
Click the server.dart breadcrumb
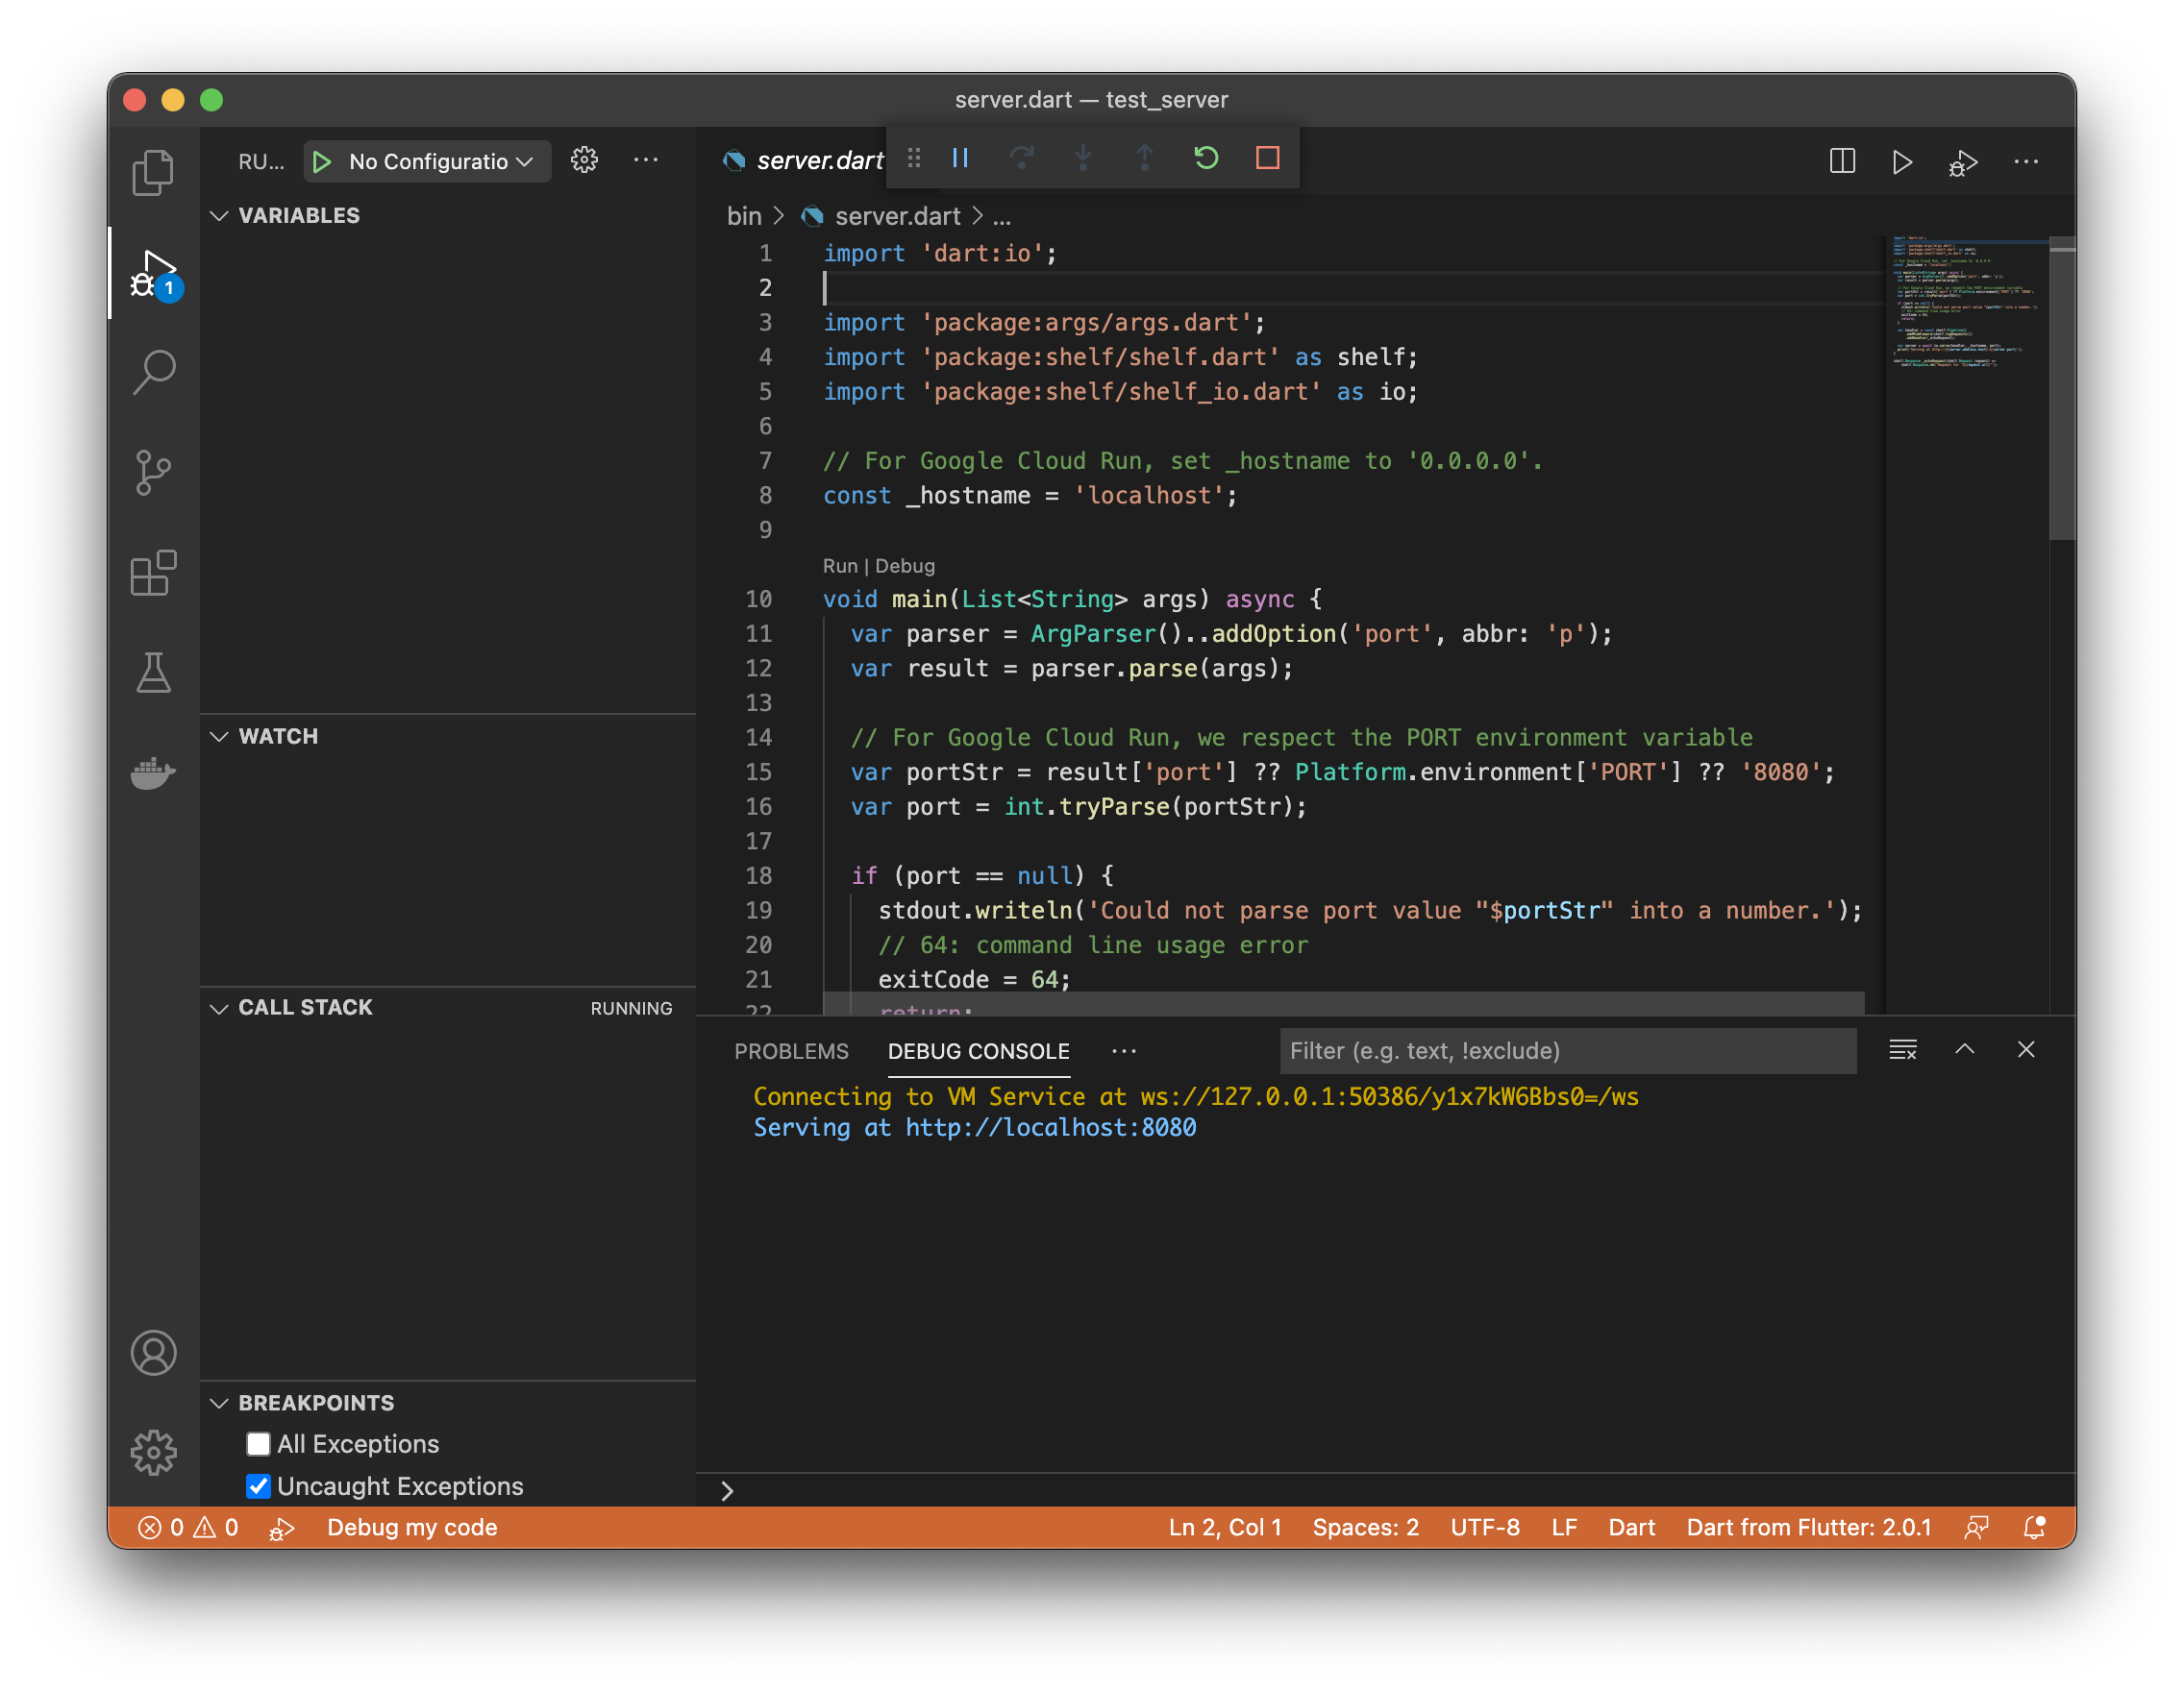click(897, 216)
